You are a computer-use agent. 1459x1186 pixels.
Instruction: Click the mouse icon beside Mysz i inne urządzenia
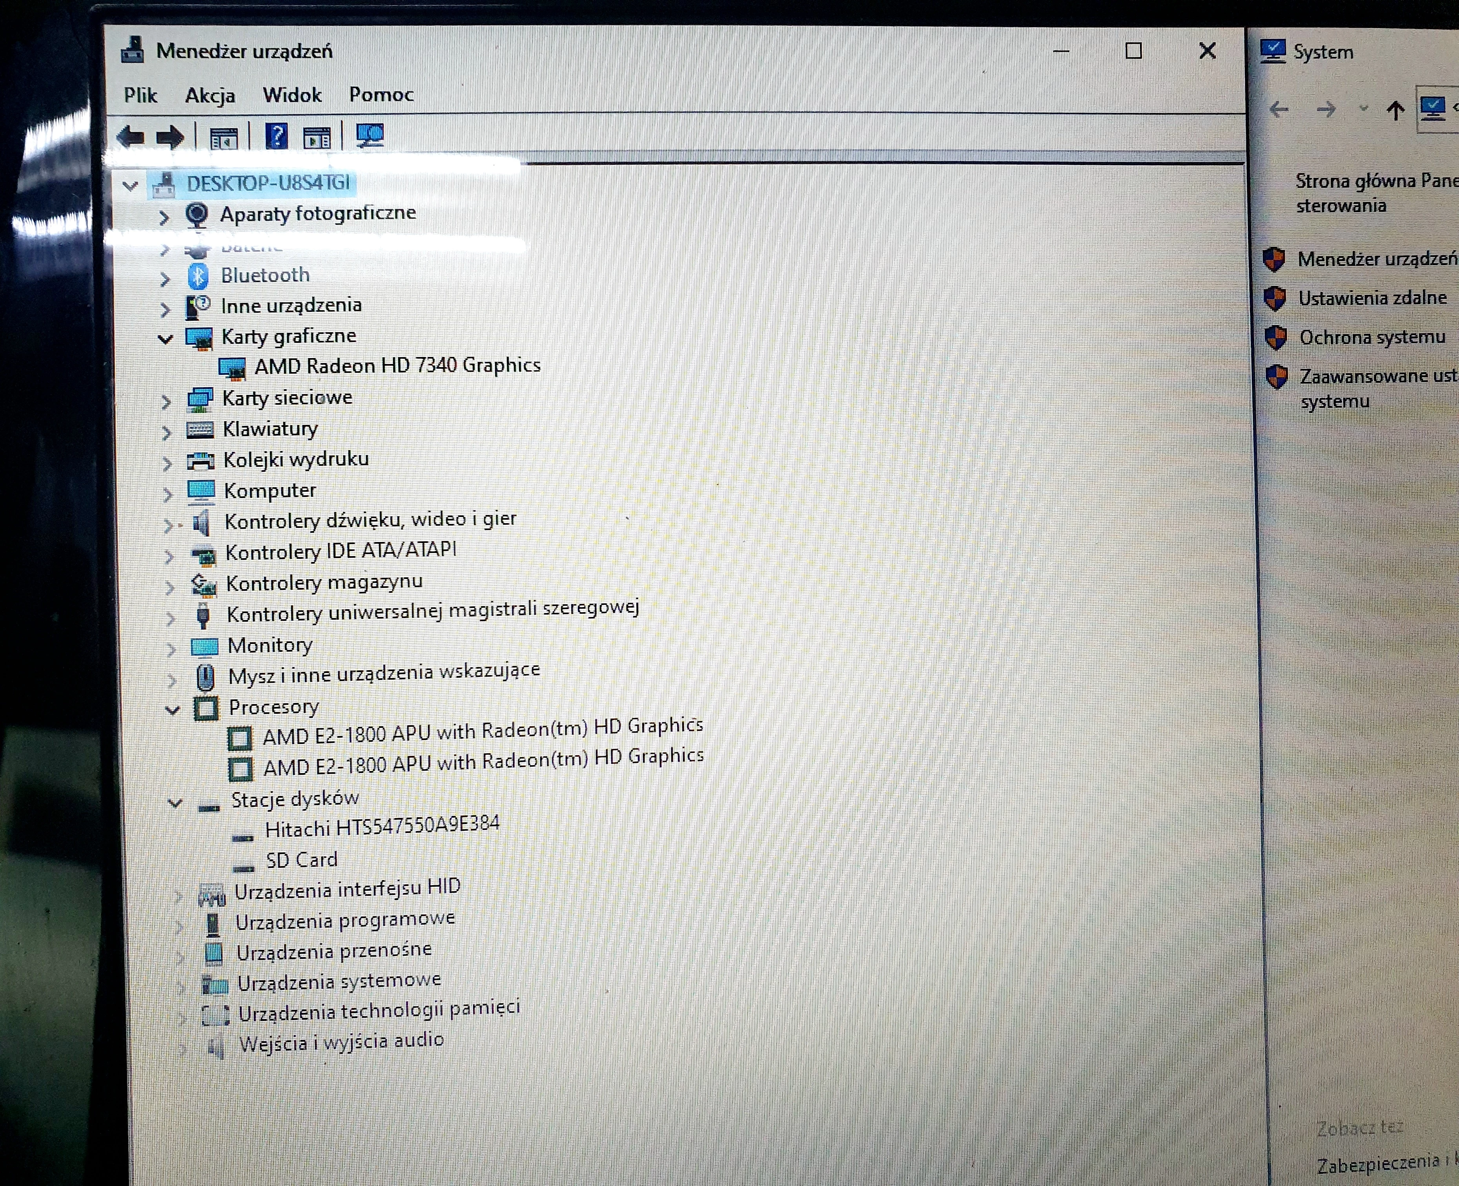206,677
